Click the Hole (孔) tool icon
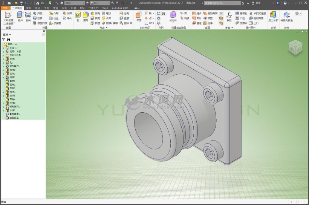Image resolution: width=309 pixels, height=205 pixels. (78, 17)
